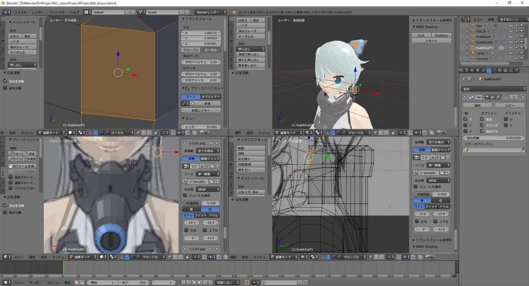Open the フレーム menu in timeline
529x286 pixels.
click(x=53, y=282)
